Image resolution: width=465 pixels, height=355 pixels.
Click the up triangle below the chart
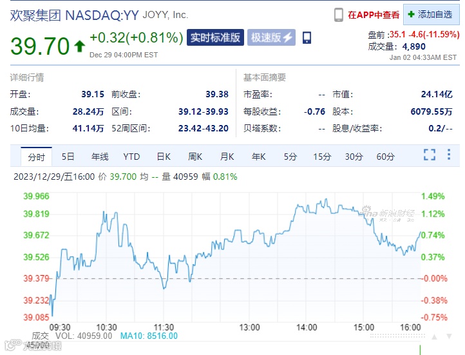(435, 336)
